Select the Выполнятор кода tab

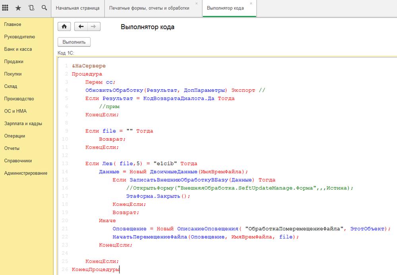click(225, 8)
